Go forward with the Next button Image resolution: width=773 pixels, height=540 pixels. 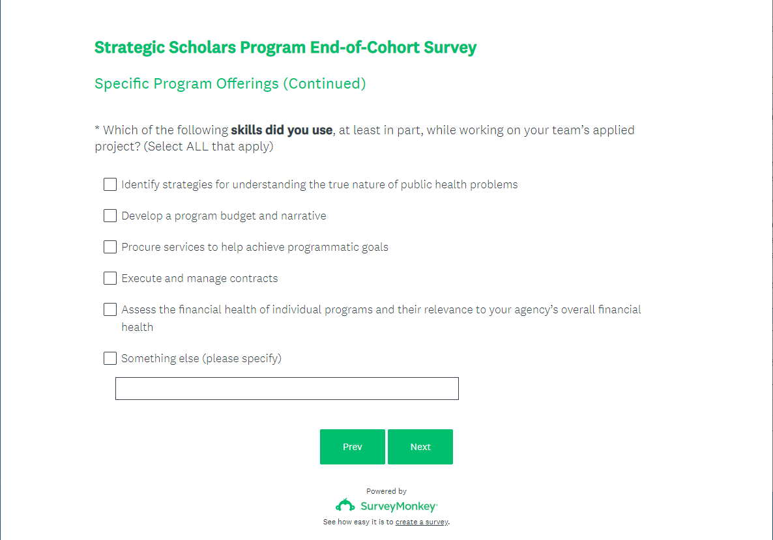click(x=420, y=447)
